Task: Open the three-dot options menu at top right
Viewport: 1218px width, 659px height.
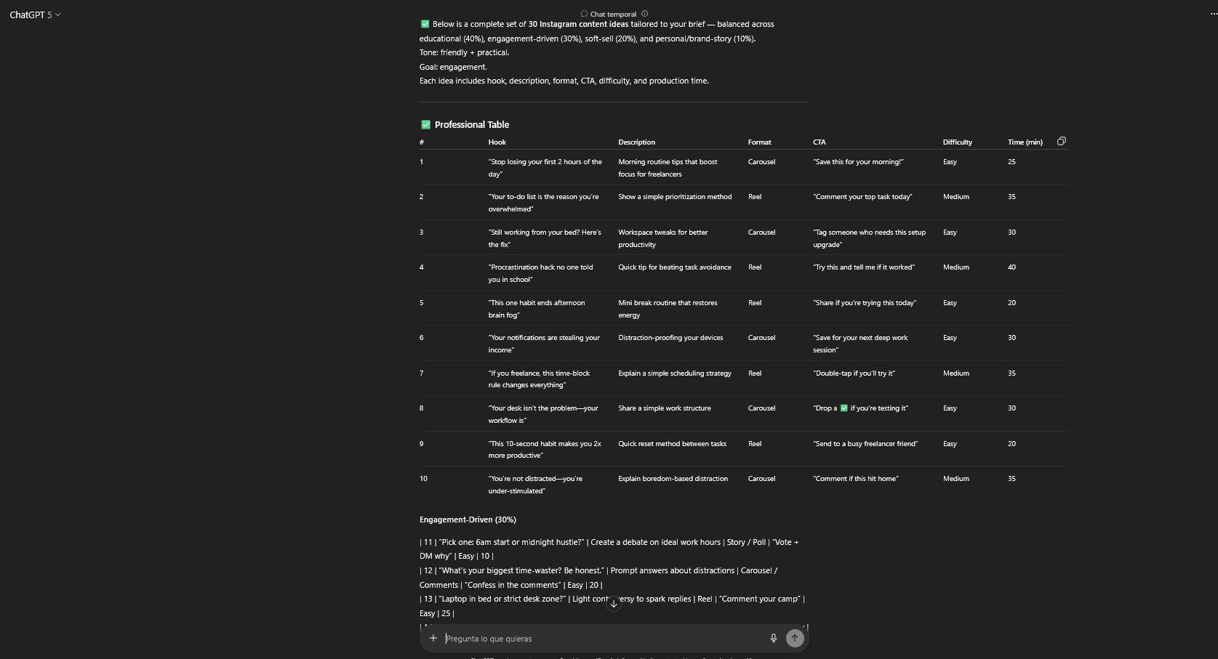Action: coord(1212,14)
